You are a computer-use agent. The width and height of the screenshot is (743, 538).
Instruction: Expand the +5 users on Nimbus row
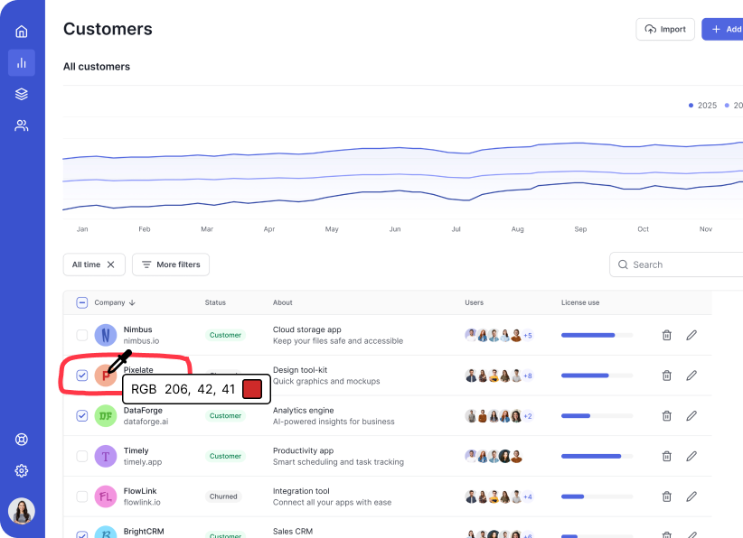(x=528, y=335)
